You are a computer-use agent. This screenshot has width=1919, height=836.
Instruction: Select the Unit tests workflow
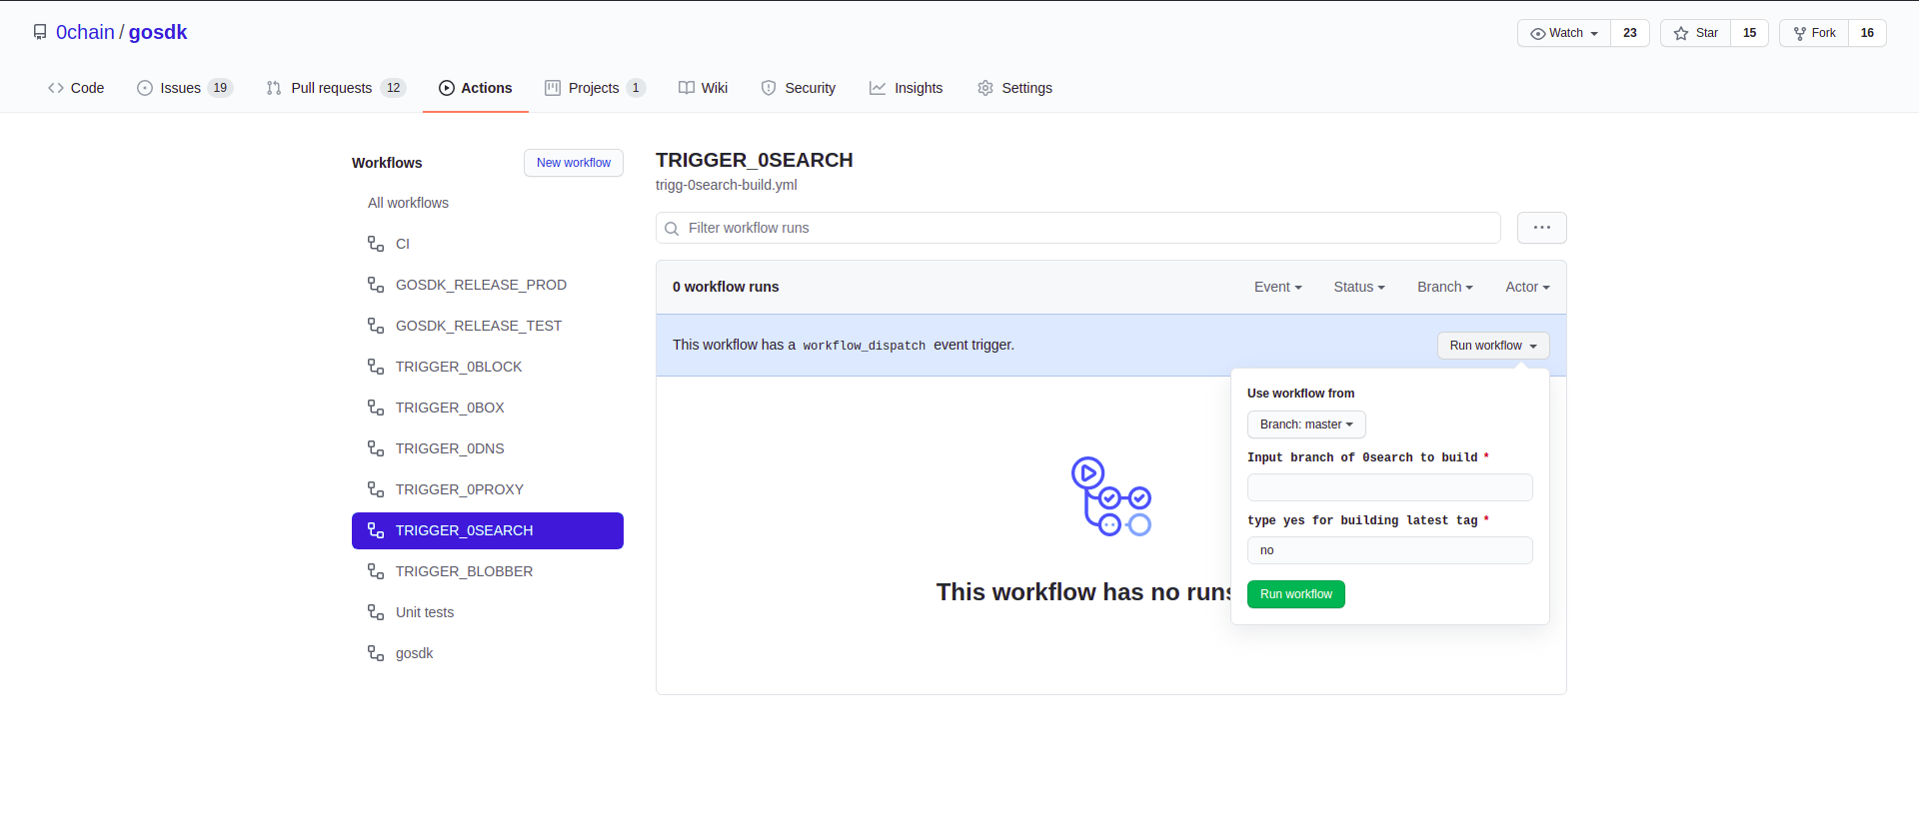(488, 612)
